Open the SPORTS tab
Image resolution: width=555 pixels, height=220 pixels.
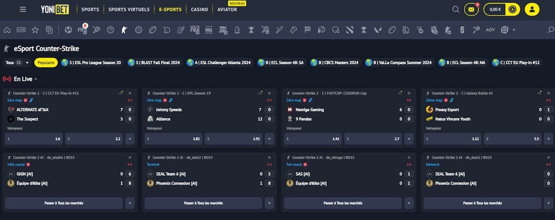(90, 9)
